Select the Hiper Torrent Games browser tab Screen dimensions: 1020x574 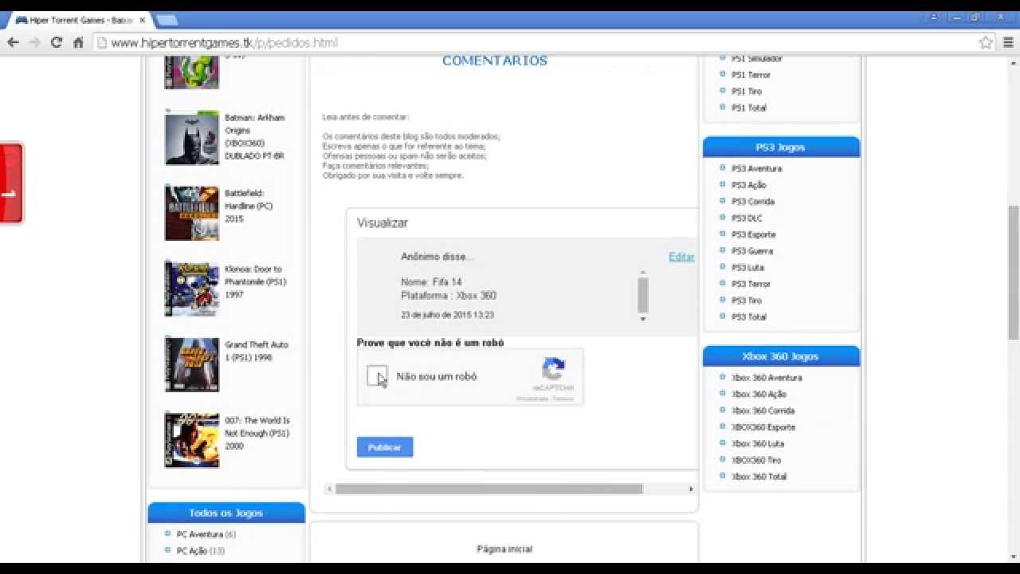[x=80, y=20]
